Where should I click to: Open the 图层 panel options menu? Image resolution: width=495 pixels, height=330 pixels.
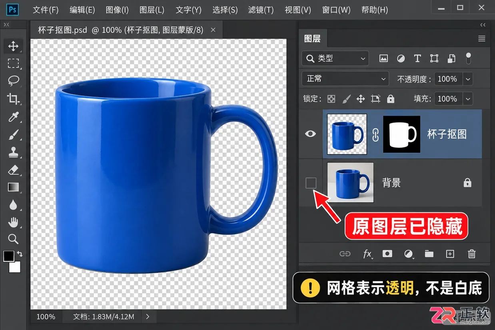pyautogui.click(x=482, y=39)
